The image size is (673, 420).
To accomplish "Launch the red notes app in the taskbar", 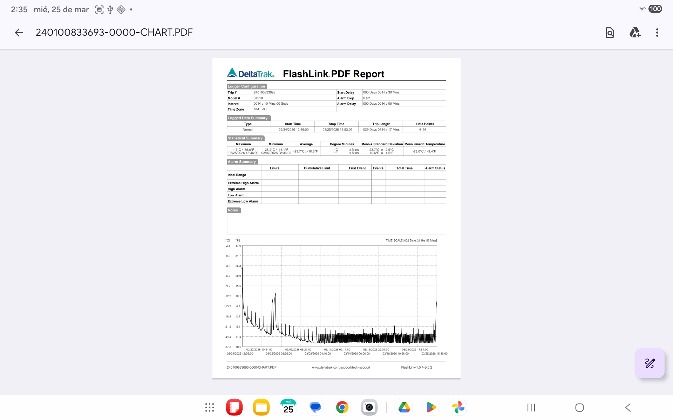I will [234, 407].
